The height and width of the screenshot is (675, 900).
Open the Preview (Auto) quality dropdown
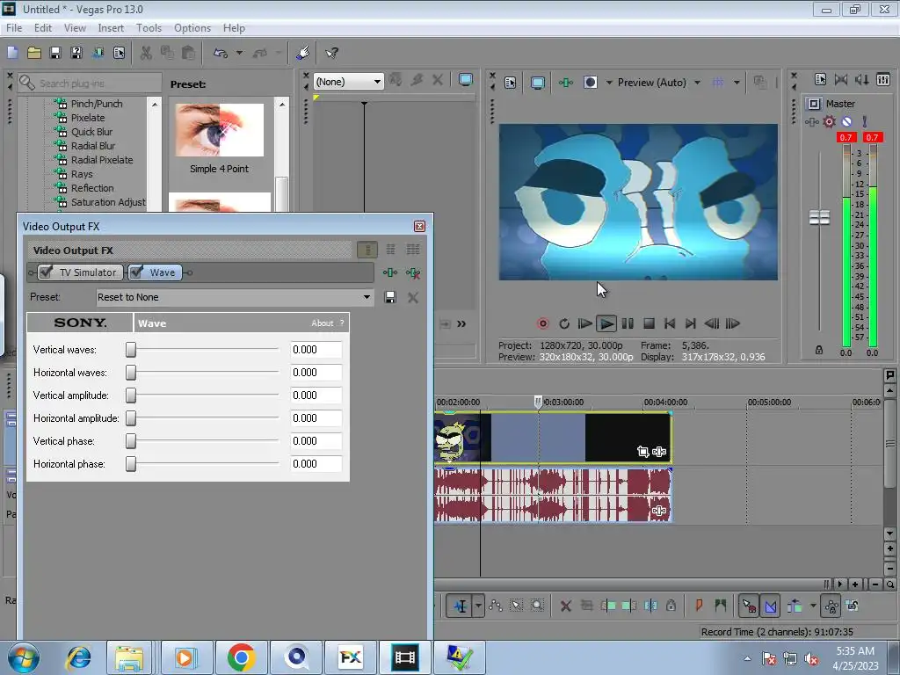[x=697, y=83]
